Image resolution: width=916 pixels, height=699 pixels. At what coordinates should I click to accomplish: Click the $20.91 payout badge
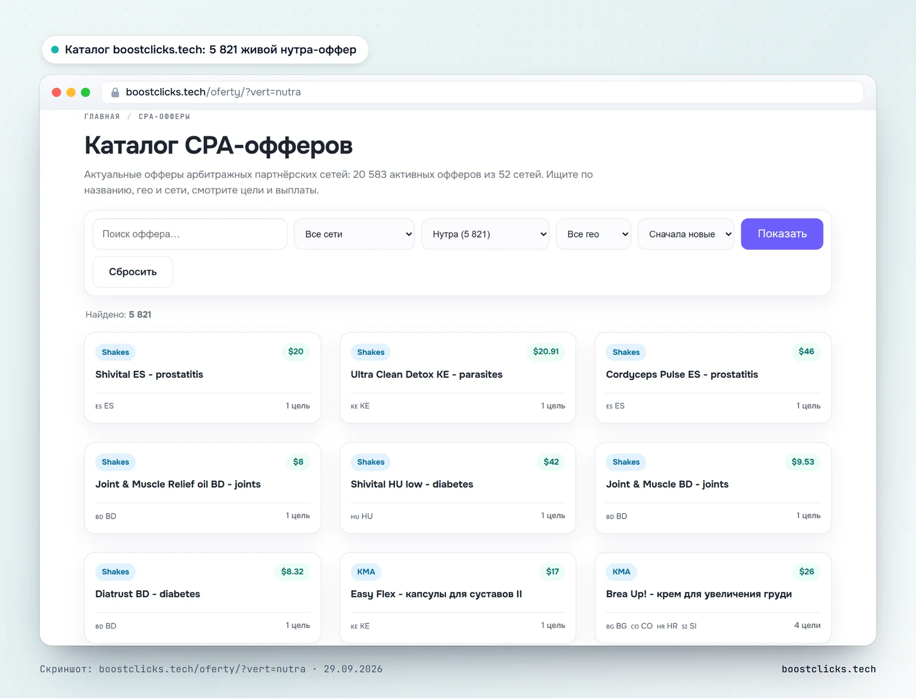546,352
